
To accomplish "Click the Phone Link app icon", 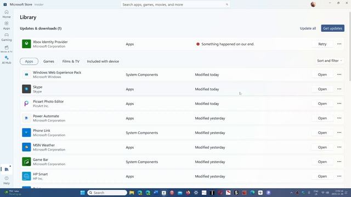I will (26, 132).
